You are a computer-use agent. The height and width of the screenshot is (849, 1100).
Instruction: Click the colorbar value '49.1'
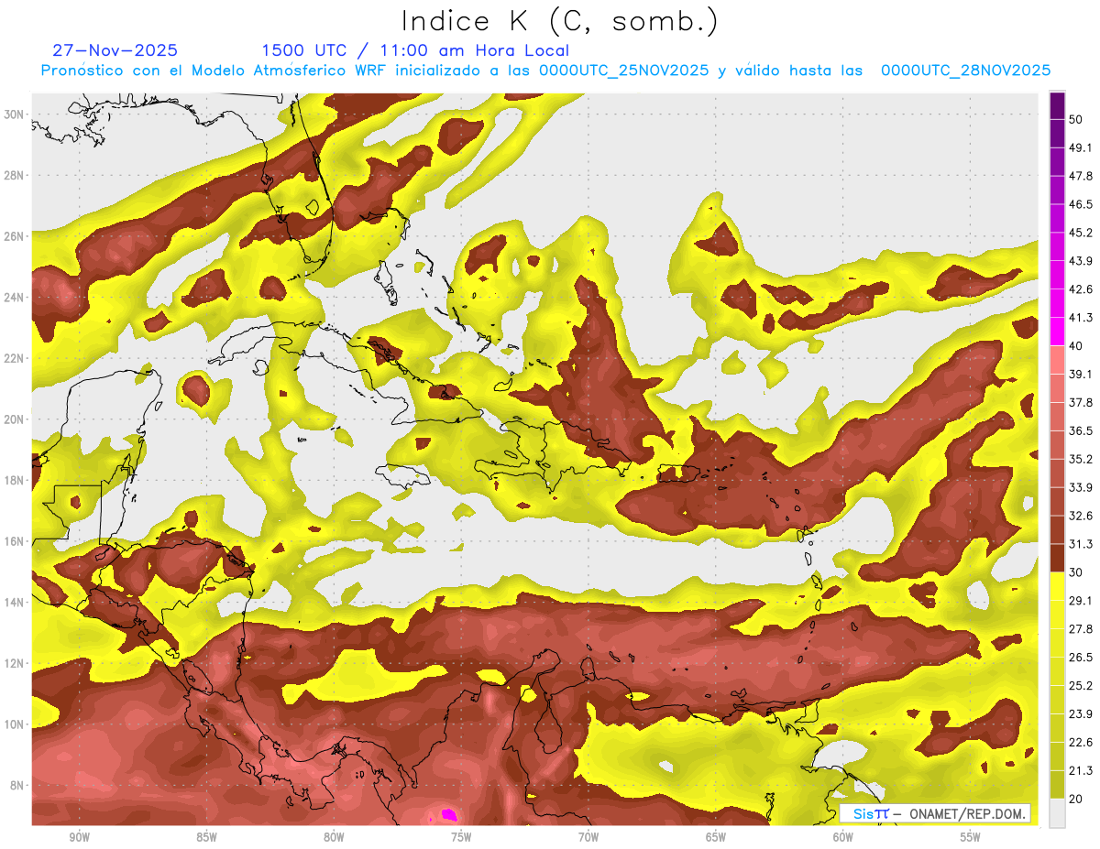click(x=1081, y=147)
